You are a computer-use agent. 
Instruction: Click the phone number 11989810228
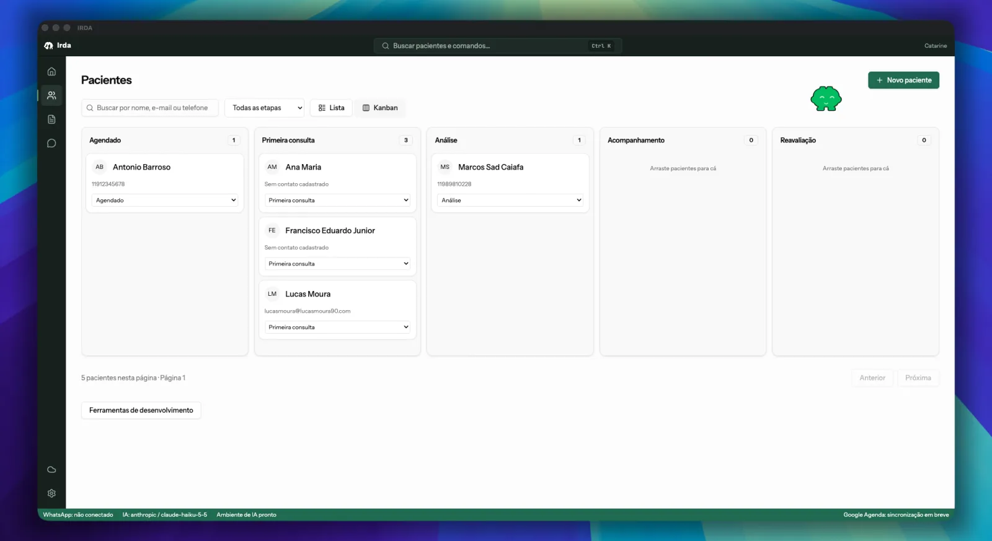[x=454, y=184]
